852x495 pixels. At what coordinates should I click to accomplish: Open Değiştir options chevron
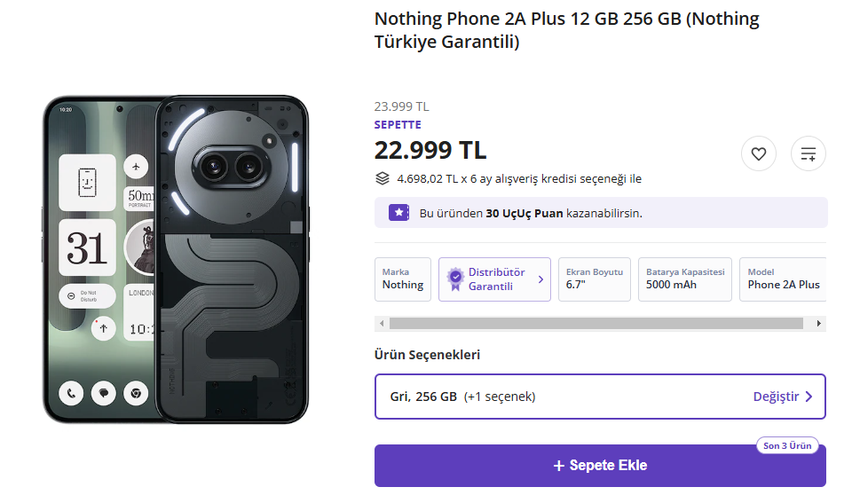809,397
